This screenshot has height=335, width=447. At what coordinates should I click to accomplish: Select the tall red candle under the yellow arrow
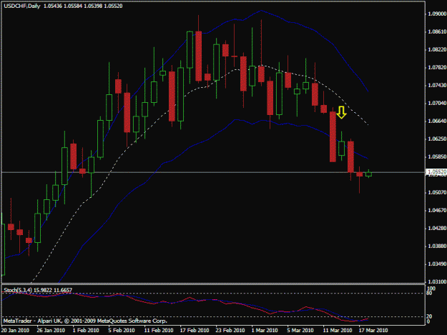click(333, 136)
